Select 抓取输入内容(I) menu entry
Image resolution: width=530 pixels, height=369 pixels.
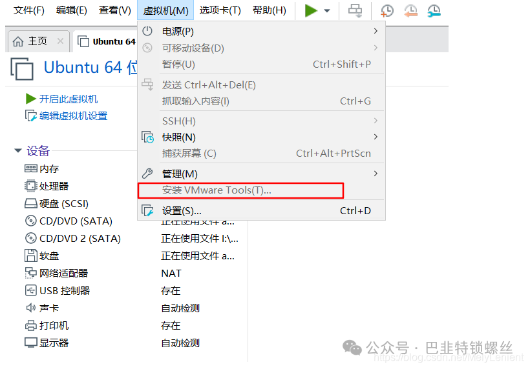point(261,101)
